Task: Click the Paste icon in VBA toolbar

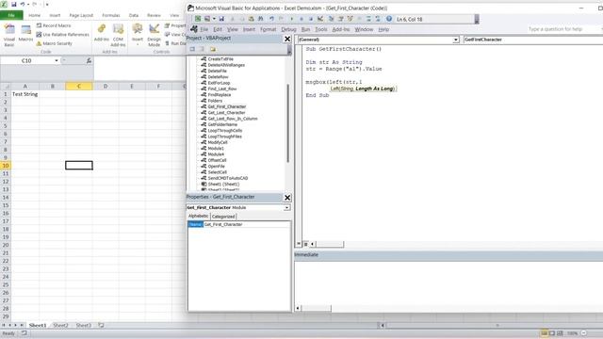Action: 252,19
